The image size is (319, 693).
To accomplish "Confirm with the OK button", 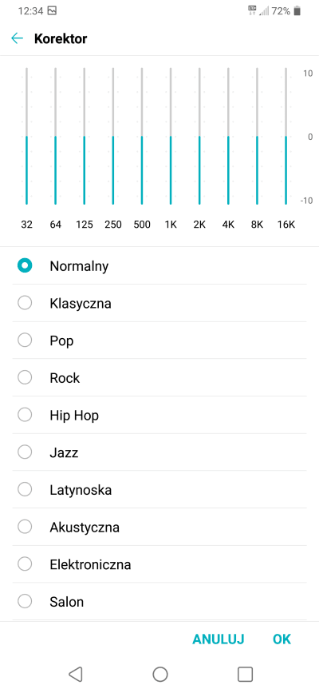I will click(x=282, y=639).
